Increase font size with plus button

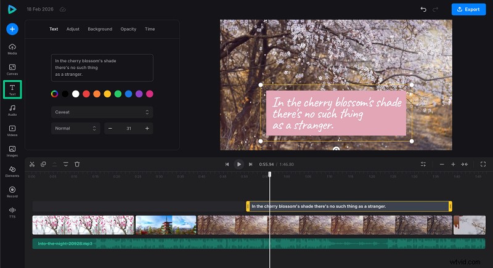147,129
